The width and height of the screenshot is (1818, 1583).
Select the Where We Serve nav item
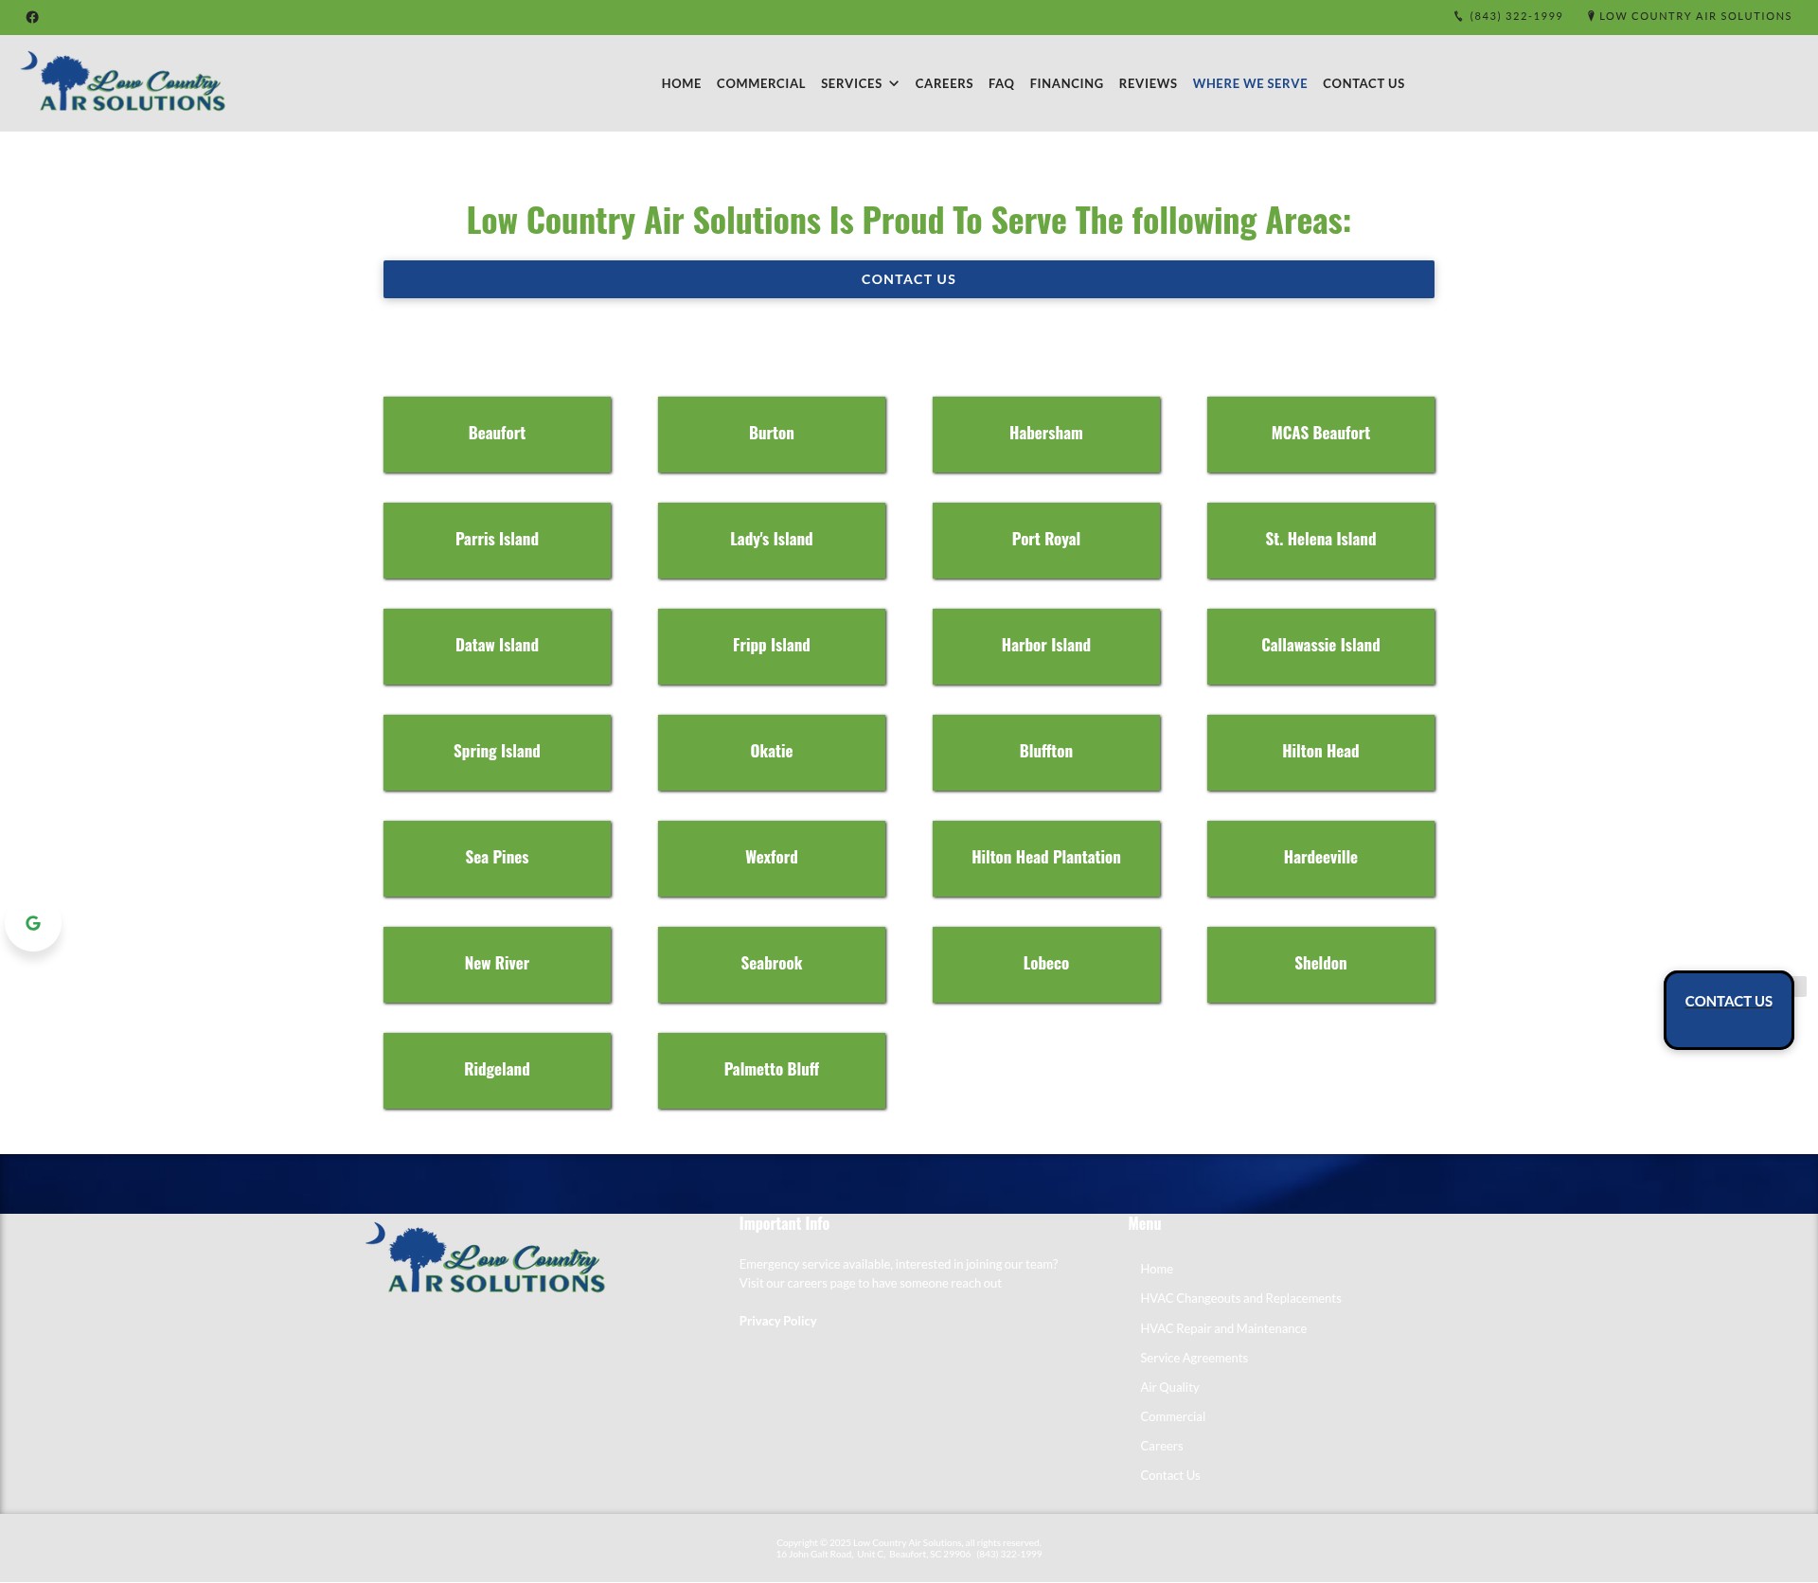[1249, 83]
